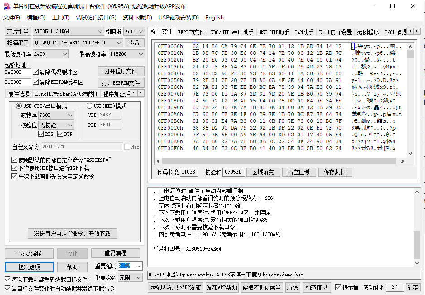Toggle 每次下载前都先发送自定义命令 checkbox
425x295 pixels.
[14, 176]
